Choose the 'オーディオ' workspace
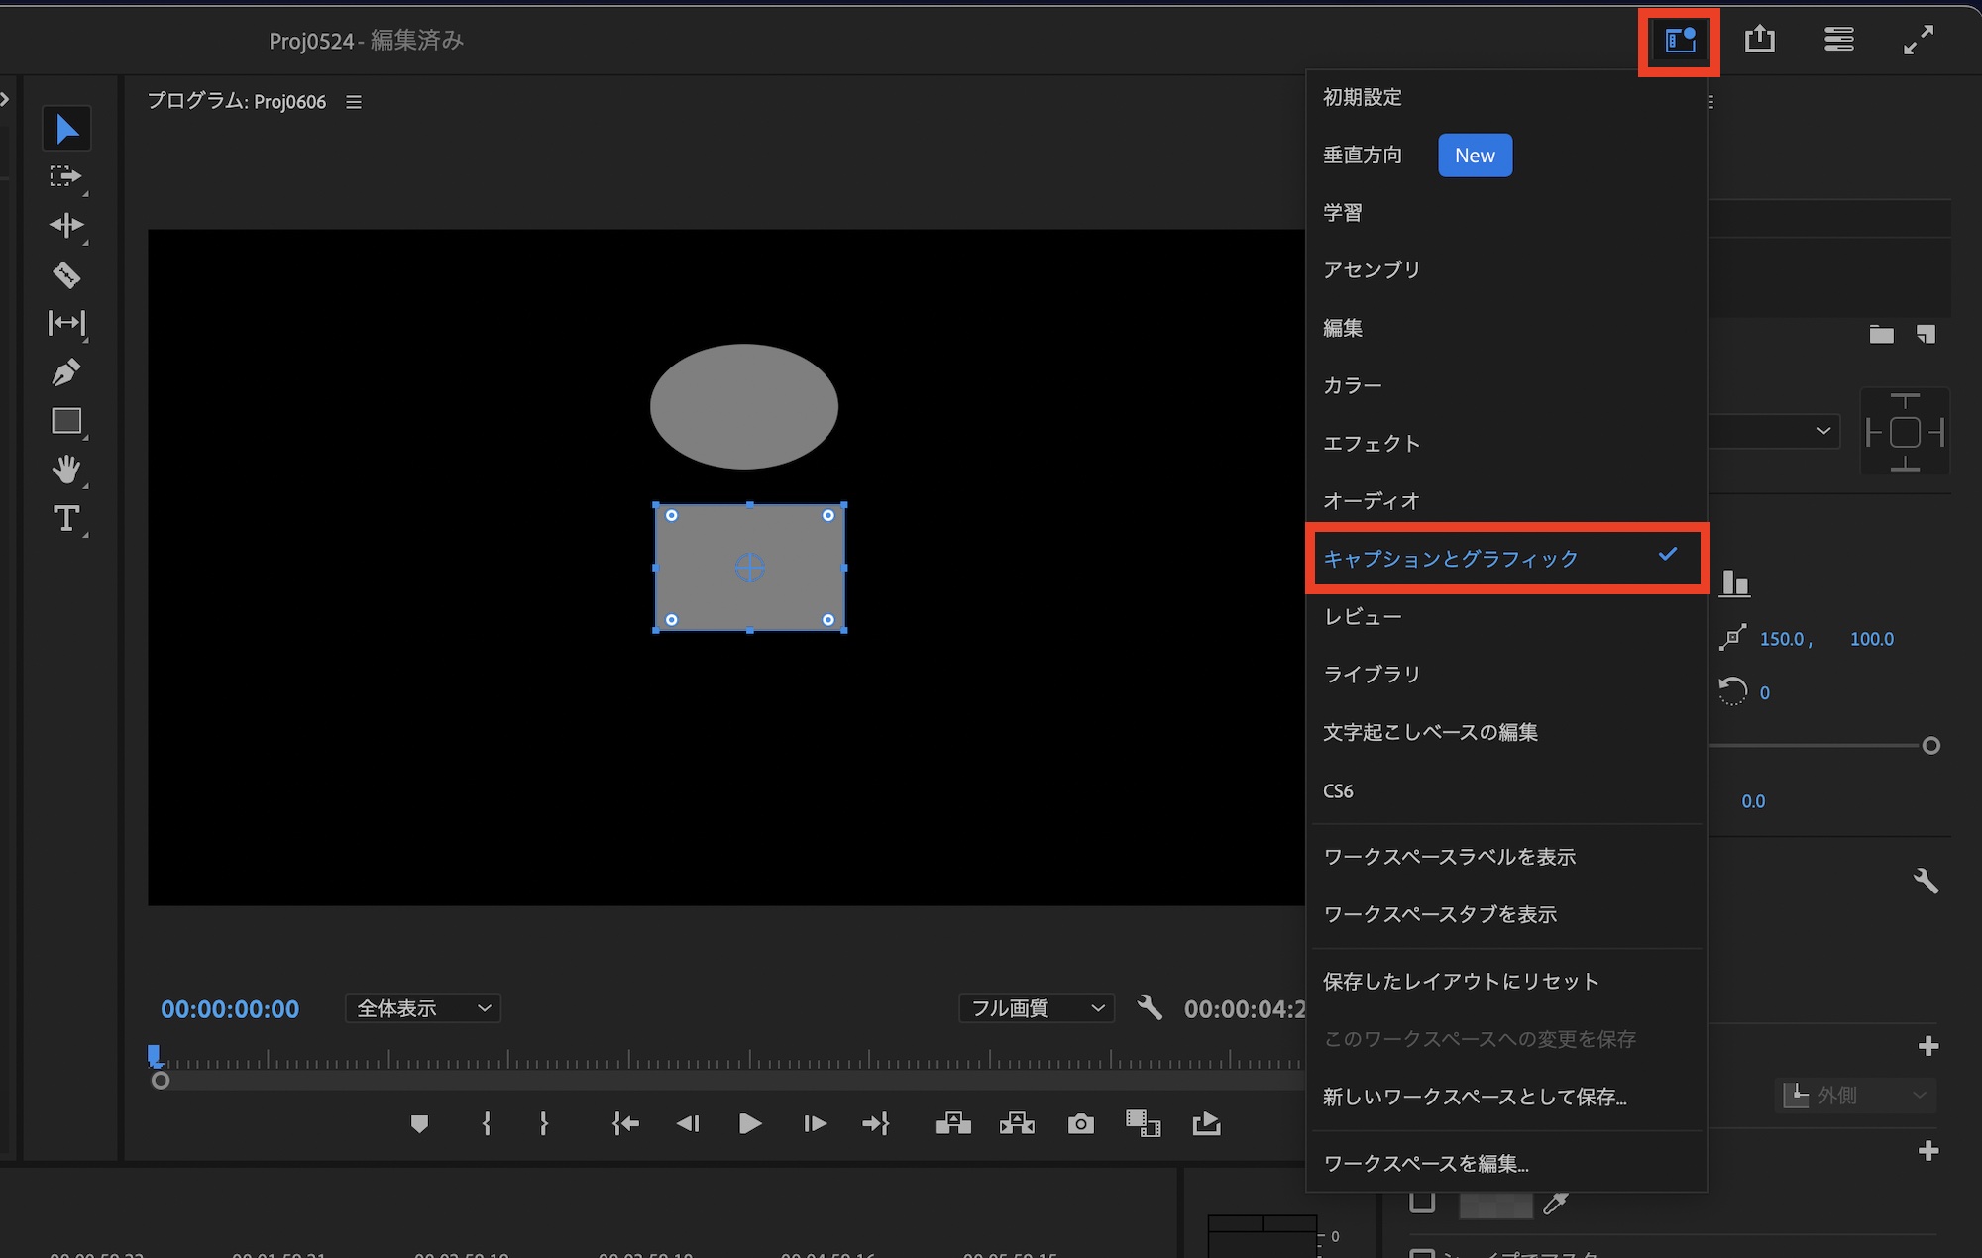 tap(1371, 501)
